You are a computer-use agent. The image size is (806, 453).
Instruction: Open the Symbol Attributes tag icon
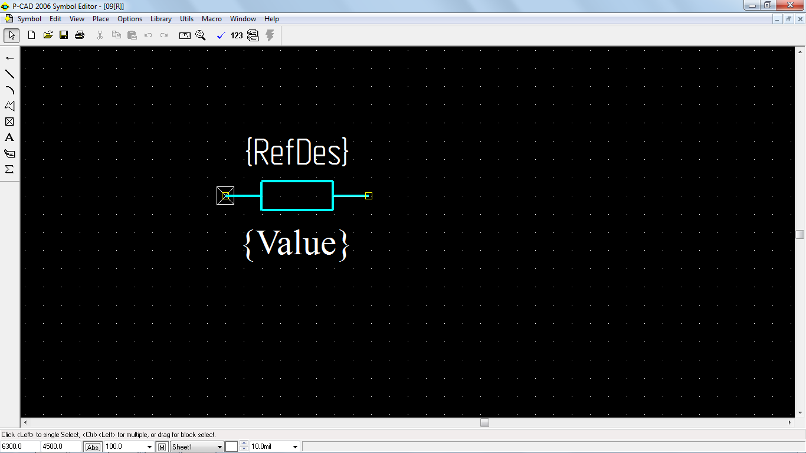(253, 35)
